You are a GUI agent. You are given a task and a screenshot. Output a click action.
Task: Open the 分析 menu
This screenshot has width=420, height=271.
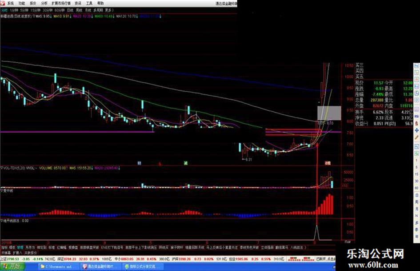pyautogui.click(x=44, y=3)
